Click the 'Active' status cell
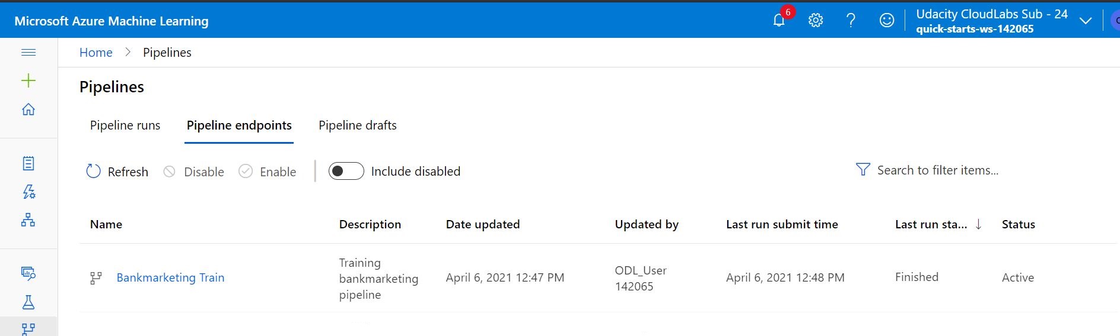This screenshot has width=1120, height=336. pyautogui.click(x=1018, y=277)
